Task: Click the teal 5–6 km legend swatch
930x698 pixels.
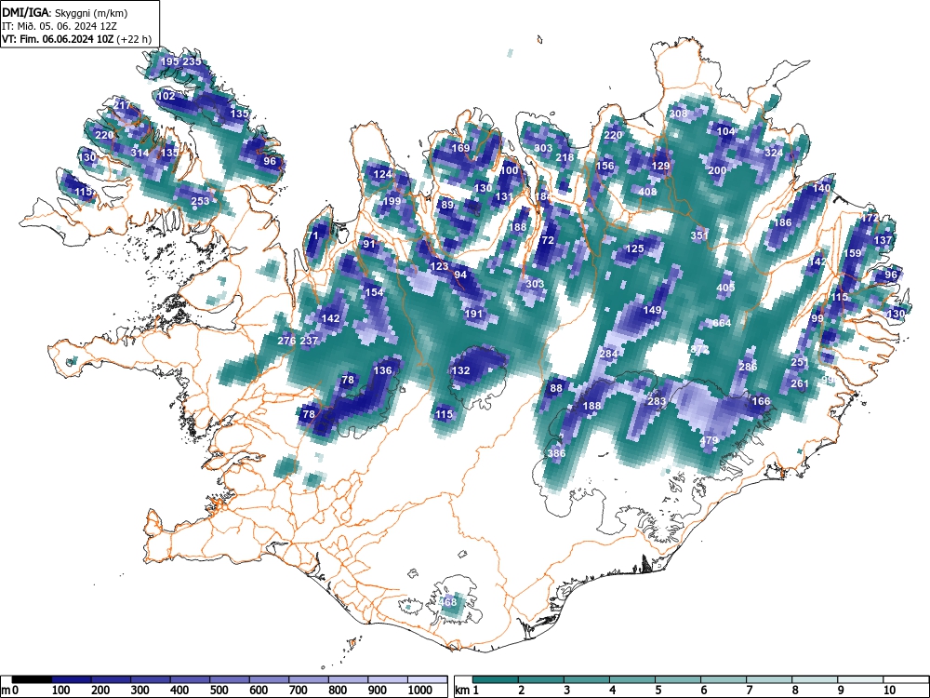Action: 678,679
